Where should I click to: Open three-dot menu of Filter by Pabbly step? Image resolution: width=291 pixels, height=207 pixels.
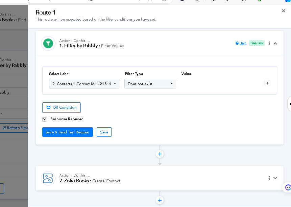pos(269,44)
